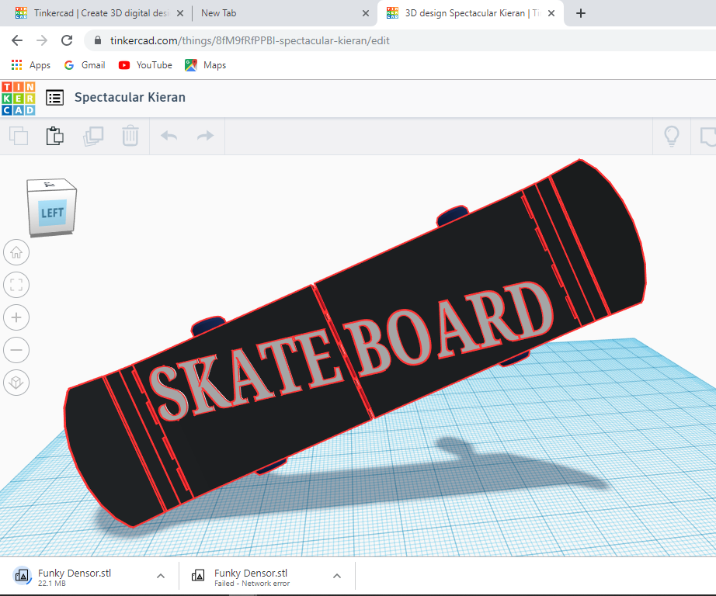Open the Maps bookmark
Image resolution: width=716 pixels, height=596 pixels.
pos(206,65)
